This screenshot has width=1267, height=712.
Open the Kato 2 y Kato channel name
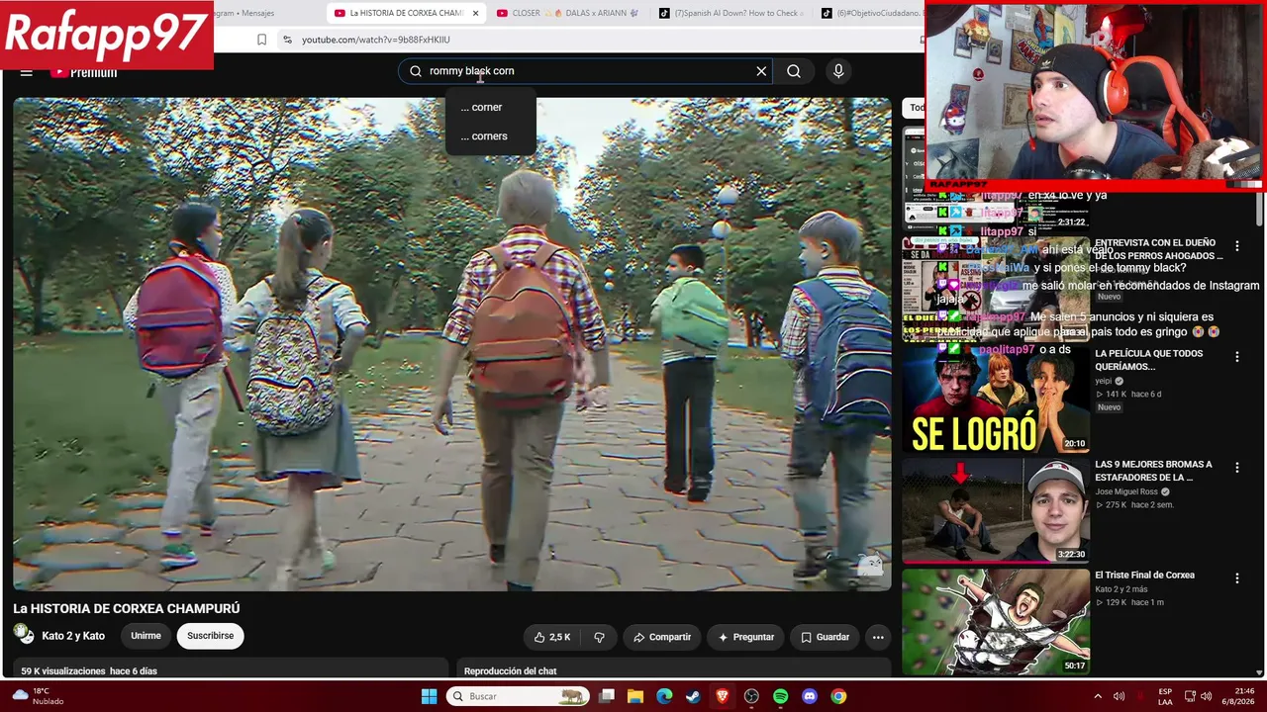[73, 636]
